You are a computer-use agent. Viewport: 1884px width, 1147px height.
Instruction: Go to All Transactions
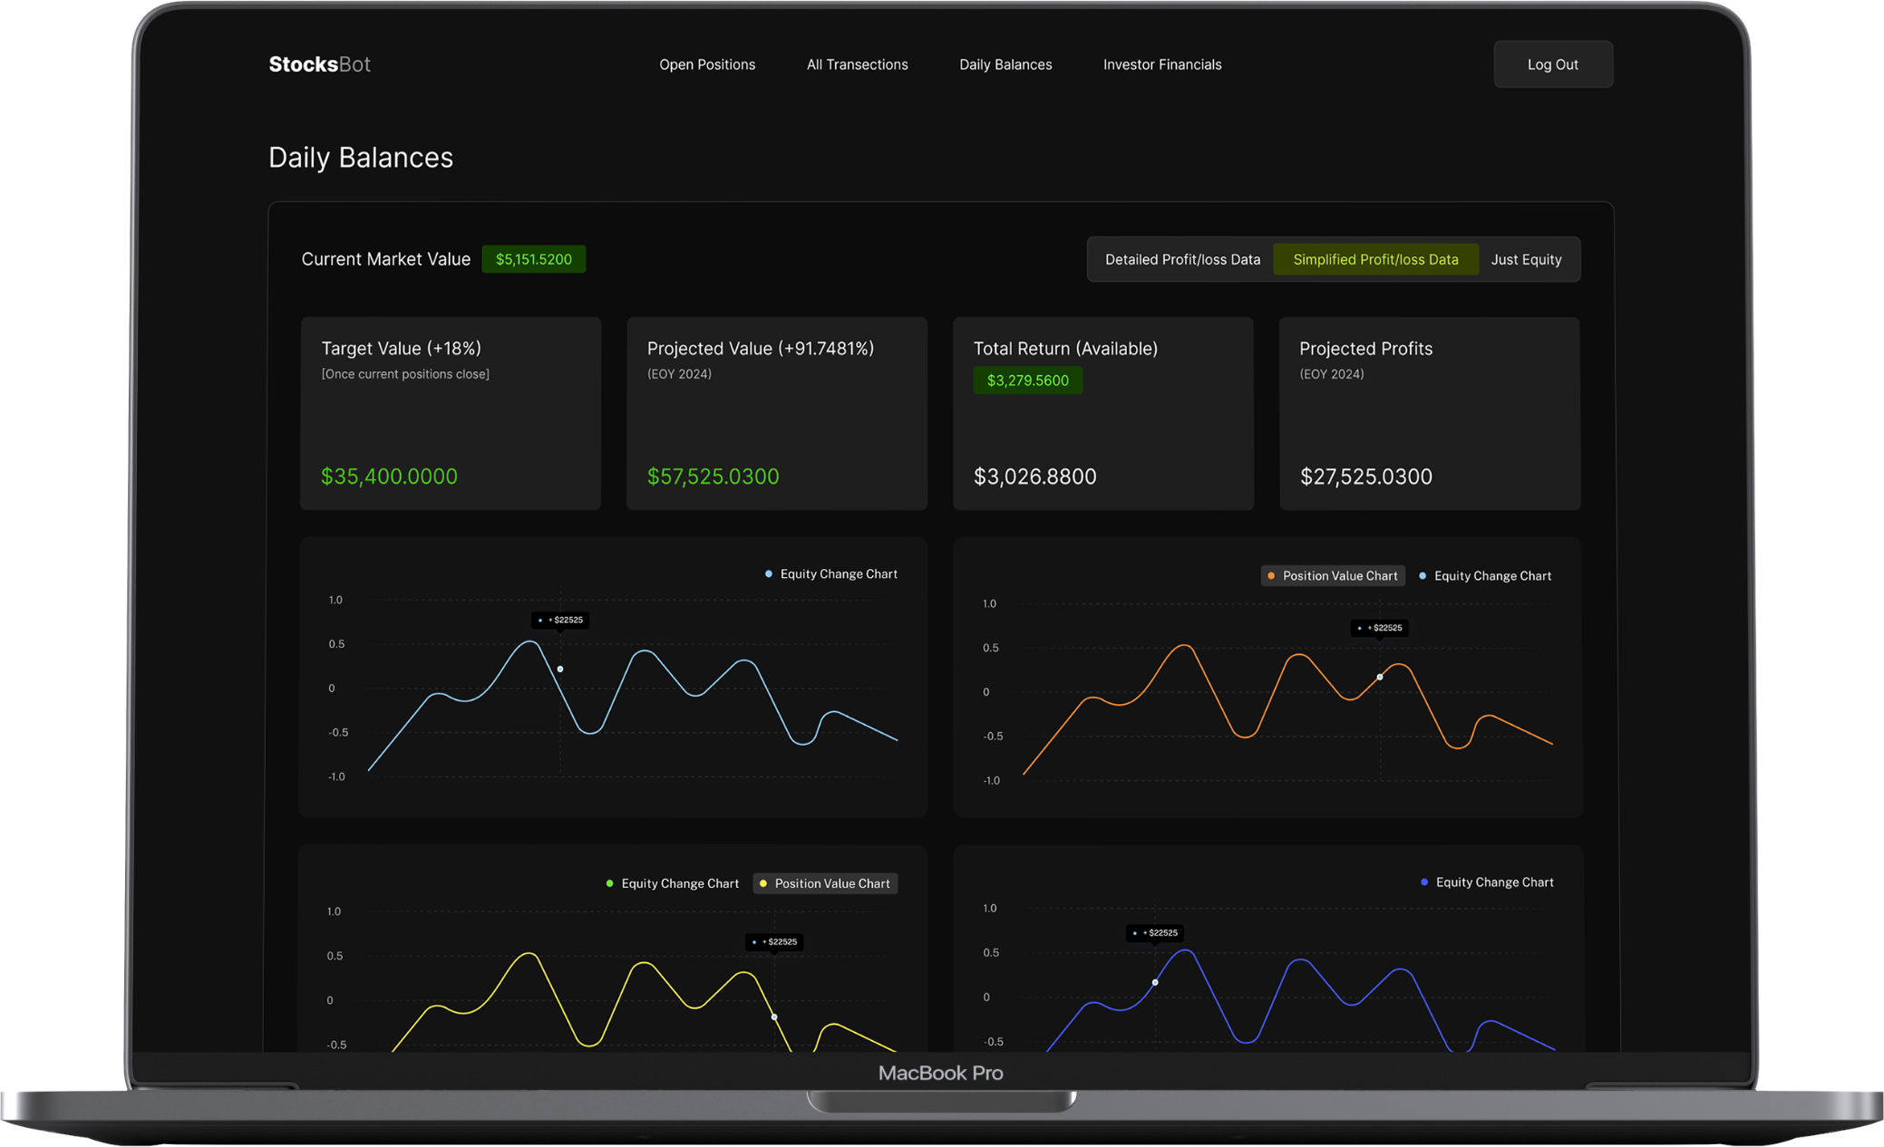tap(857, 64)
